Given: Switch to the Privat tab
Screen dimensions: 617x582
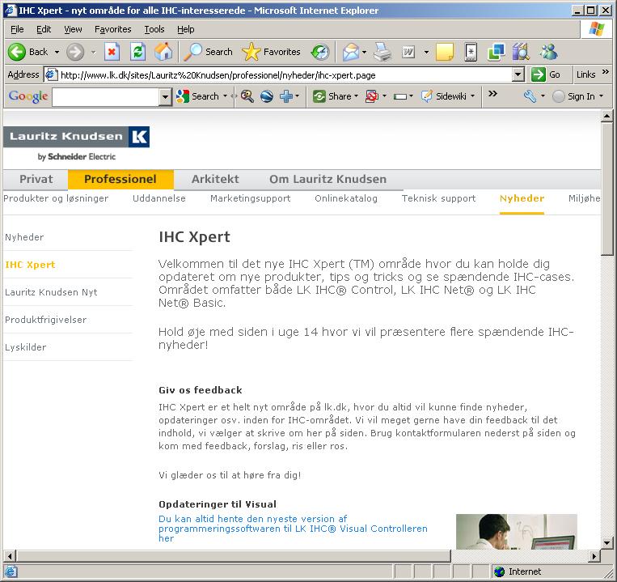Looking at the screenshot, I should pyautogui.click(x=36, y=179).
